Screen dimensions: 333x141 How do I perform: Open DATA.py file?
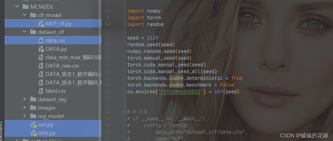pos(56,49)
